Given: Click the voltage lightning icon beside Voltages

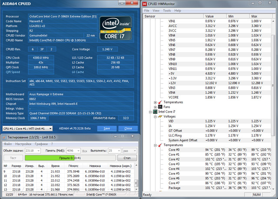Looking at the screenshot, I should tap(160, 116).
